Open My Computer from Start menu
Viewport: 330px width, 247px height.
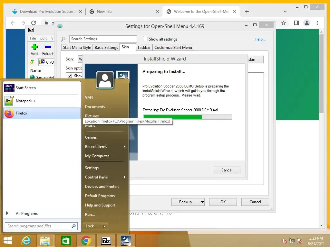(x=97, y=156)
